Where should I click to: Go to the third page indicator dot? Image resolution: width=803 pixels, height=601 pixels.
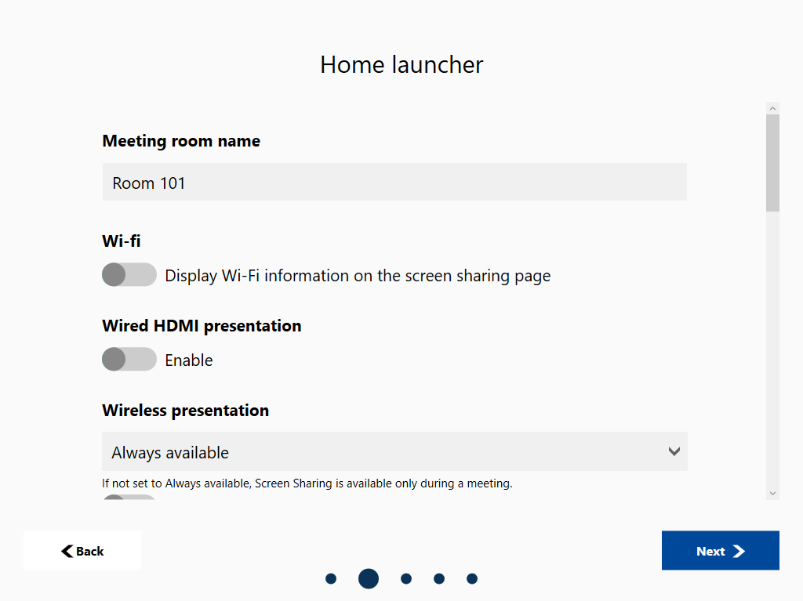pos(406,579)
